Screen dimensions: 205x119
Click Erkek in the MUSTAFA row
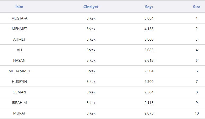(x=91, y=18)
